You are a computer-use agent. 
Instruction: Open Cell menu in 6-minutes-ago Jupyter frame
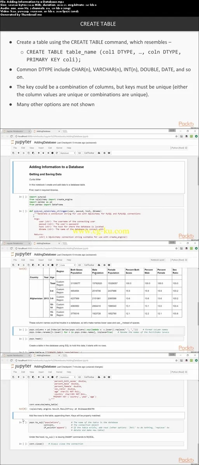click(50, 260)
